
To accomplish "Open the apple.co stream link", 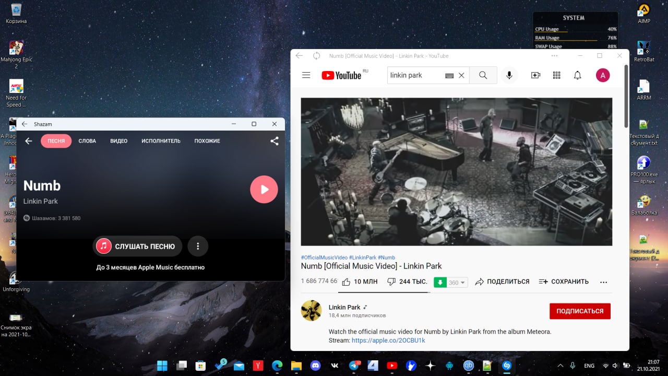I will [x=388, y=340].
